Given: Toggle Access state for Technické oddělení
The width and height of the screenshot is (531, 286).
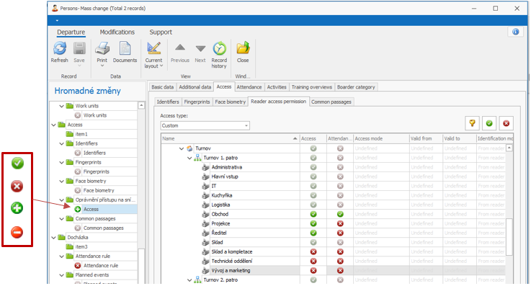Looking at the screenshot, I should click(x=313, y=262).
